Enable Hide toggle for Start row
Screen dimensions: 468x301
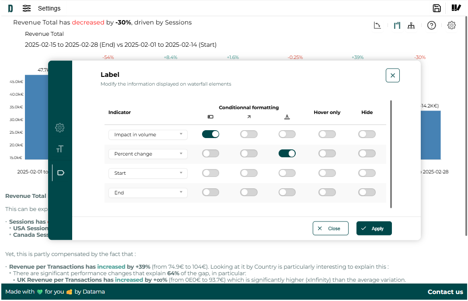click(367, 173)
